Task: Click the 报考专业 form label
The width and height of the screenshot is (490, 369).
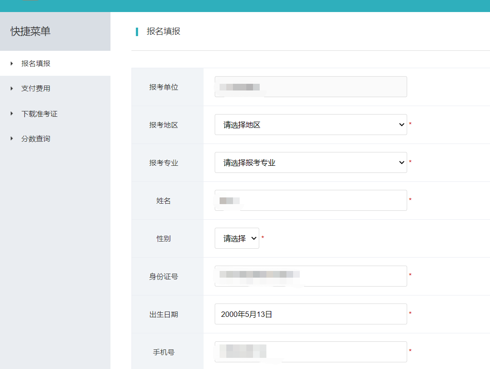Action: pos(163,163)
